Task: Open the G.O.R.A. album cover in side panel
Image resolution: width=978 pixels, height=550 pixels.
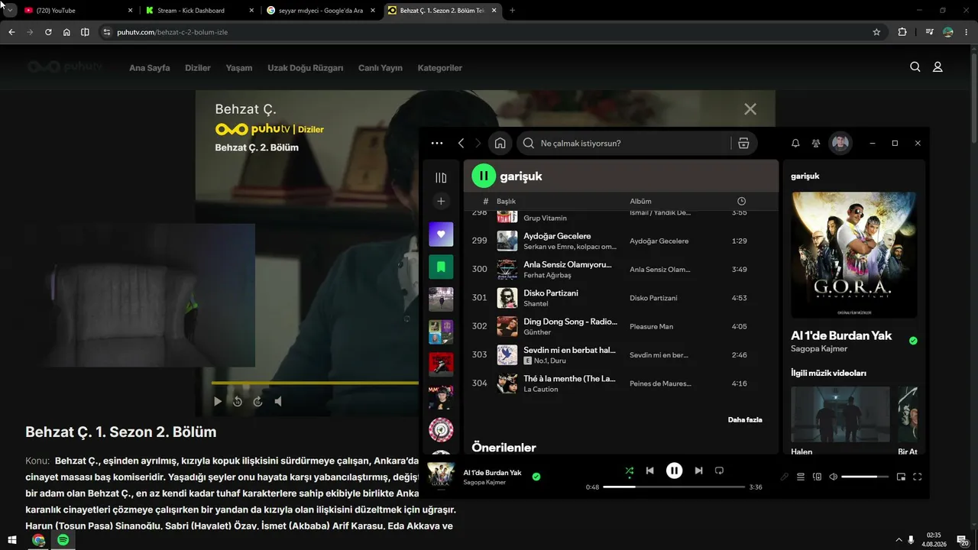Action: [x=854, y=254]
